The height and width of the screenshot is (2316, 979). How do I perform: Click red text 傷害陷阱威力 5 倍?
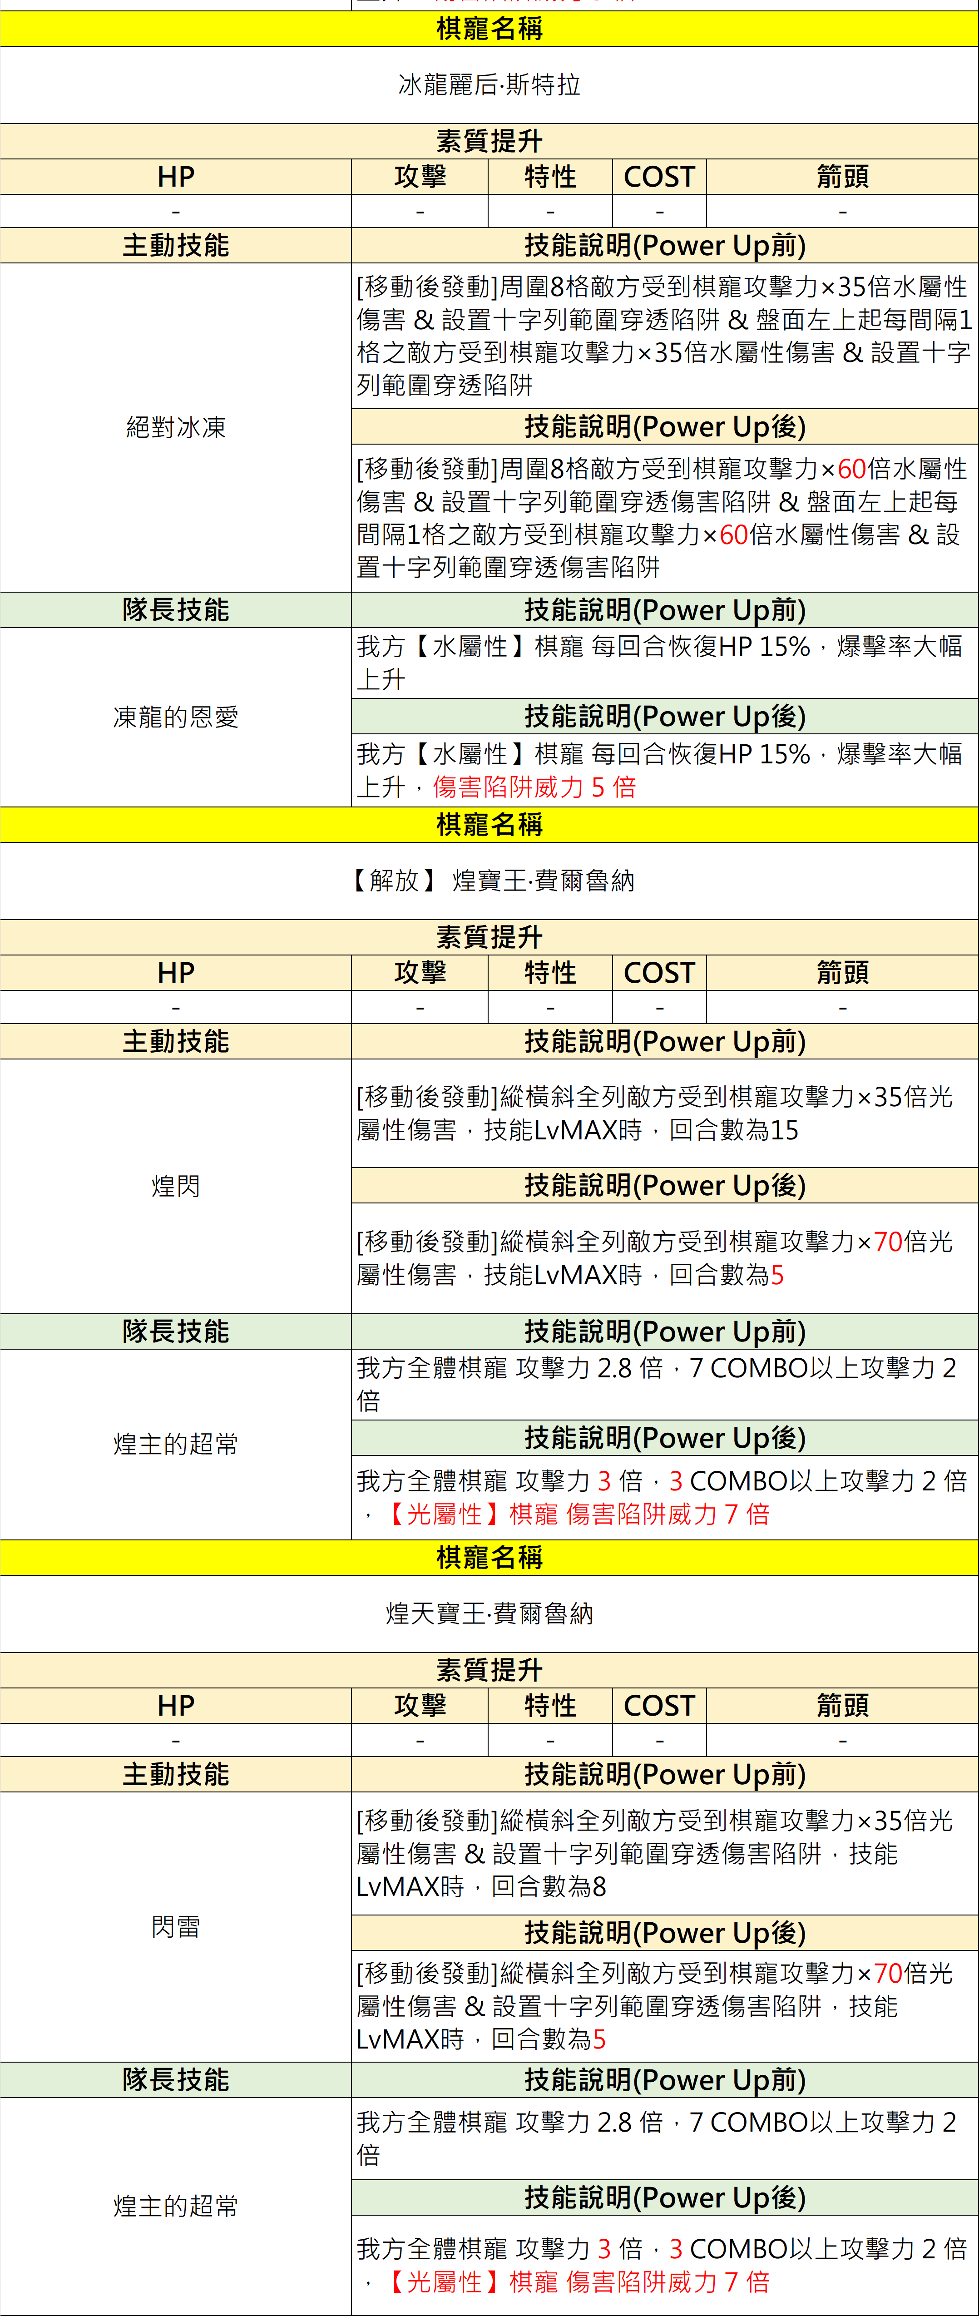(534, 787)
